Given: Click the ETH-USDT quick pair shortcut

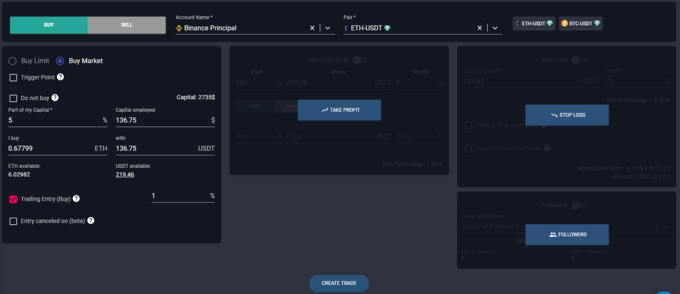Looking at the screenshot, I should (x=533, y=23).
